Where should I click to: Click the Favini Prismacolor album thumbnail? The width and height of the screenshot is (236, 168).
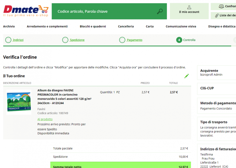click(19, 102)
